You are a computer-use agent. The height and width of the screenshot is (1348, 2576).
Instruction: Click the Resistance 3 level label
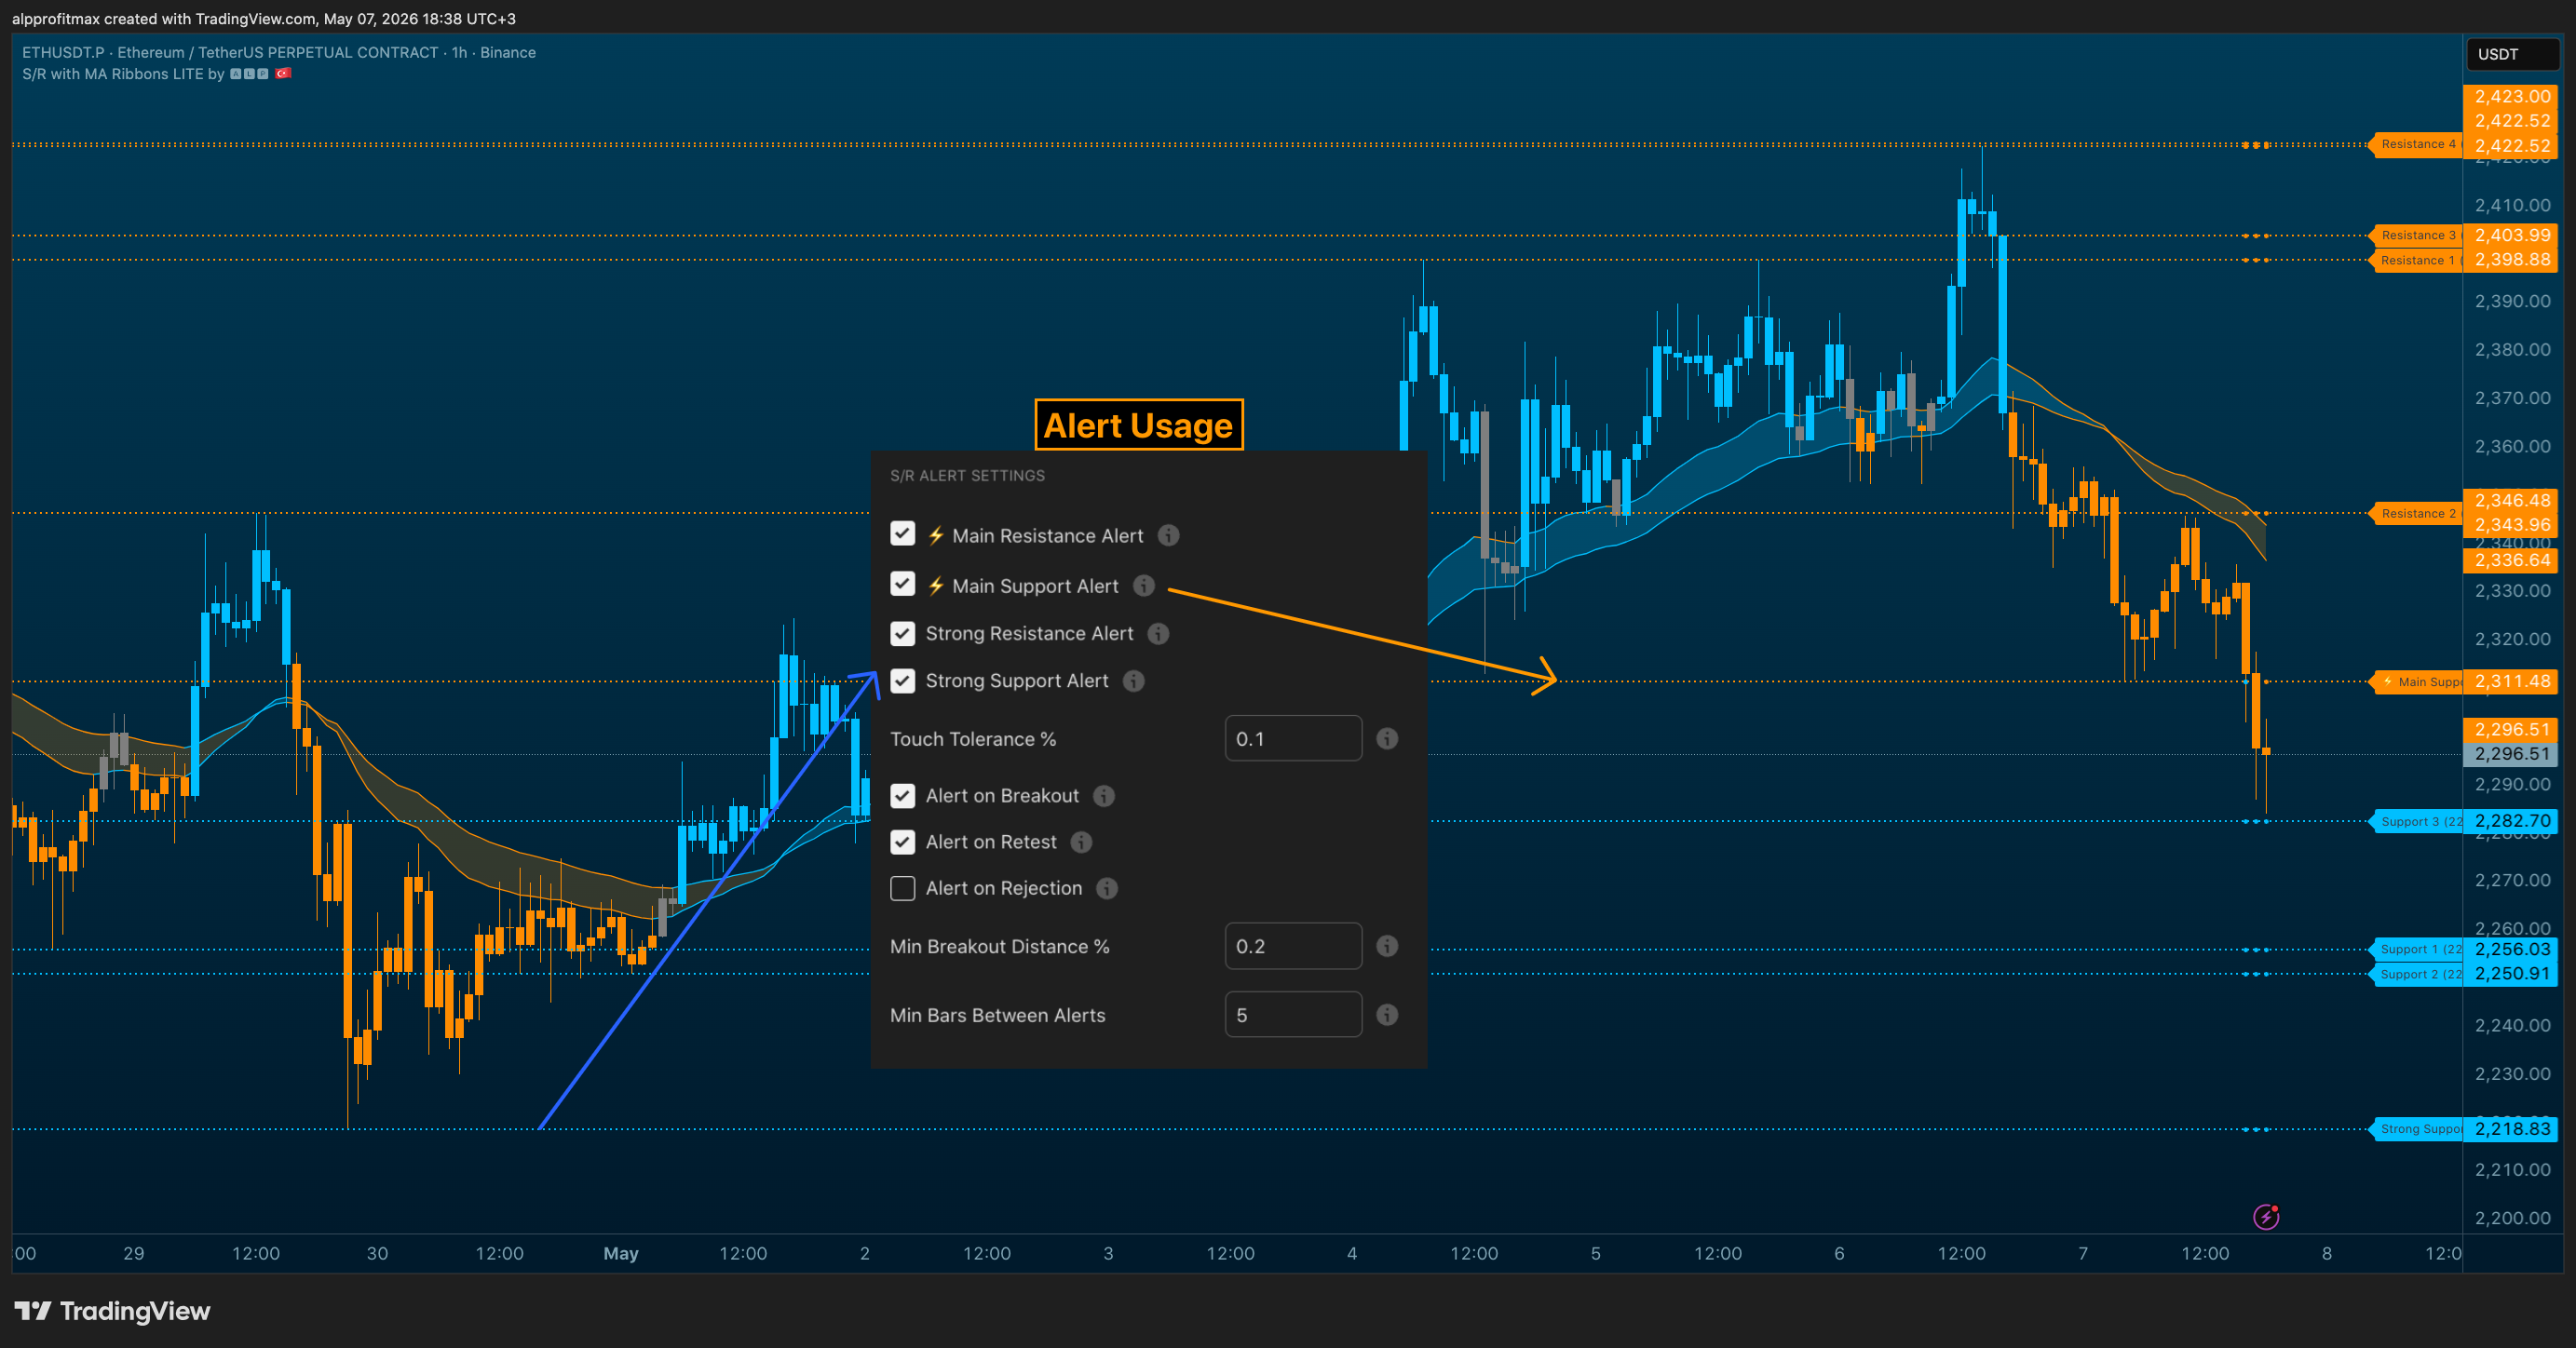[x=2416, y=236]
